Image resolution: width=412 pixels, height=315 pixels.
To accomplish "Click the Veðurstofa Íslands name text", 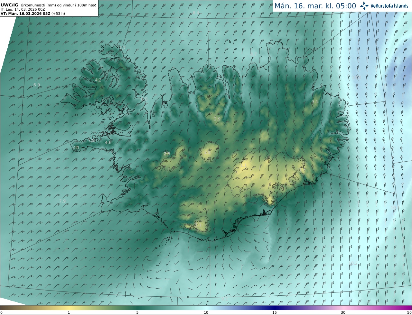I will click(x=389, y=6).
